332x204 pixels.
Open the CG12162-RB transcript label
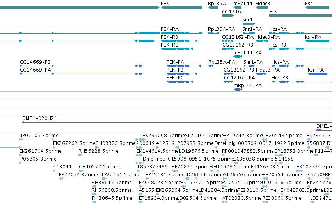(238, 45)
